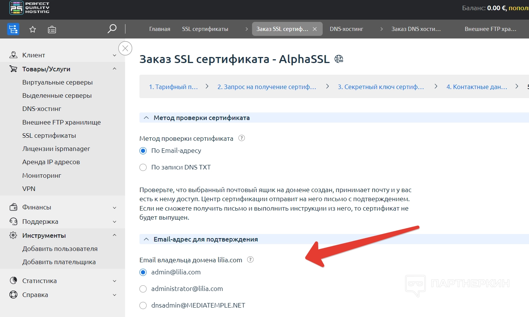Open Аренда IP адресов in sidebar
The image size is (529, 317).
51,162
